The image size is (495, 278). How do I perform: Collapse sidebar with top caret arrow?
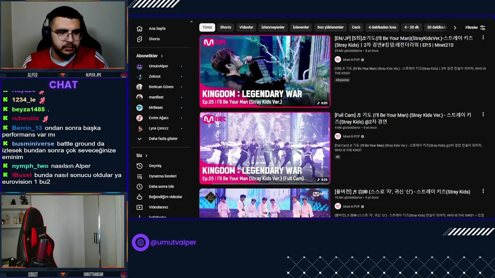191,22
